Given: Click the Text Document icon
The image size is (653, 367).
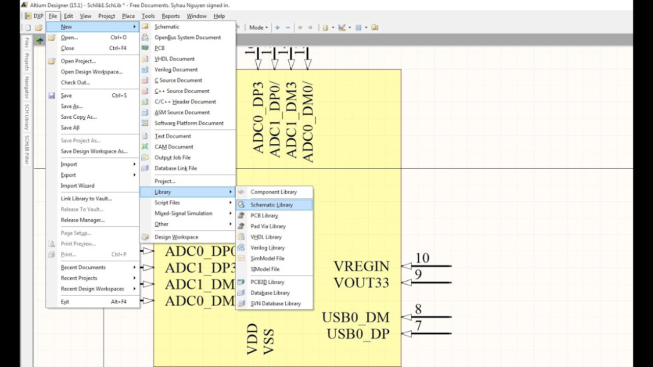Looking at the screenshot, I should pos(145,136).
